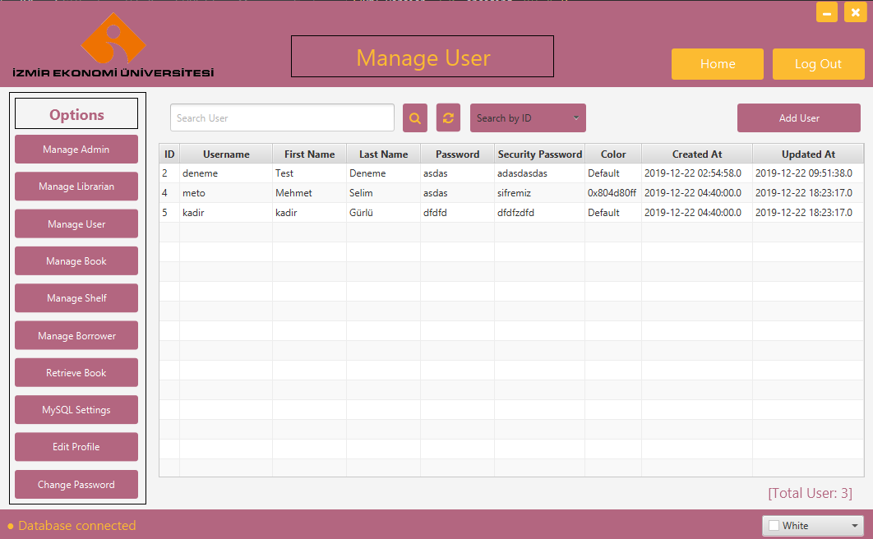Sort by Updated At column header

coord(808,154)
